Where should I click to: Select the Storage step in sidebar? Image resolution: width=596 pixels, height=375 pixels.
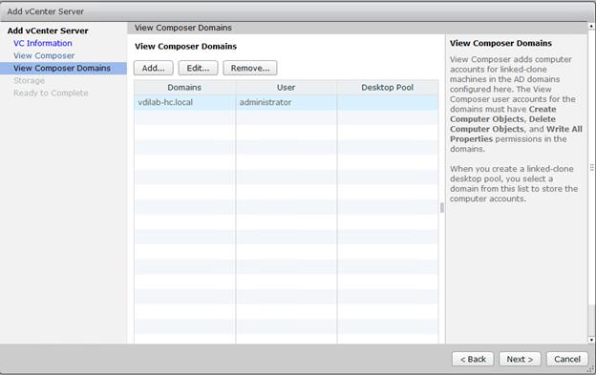30,80
